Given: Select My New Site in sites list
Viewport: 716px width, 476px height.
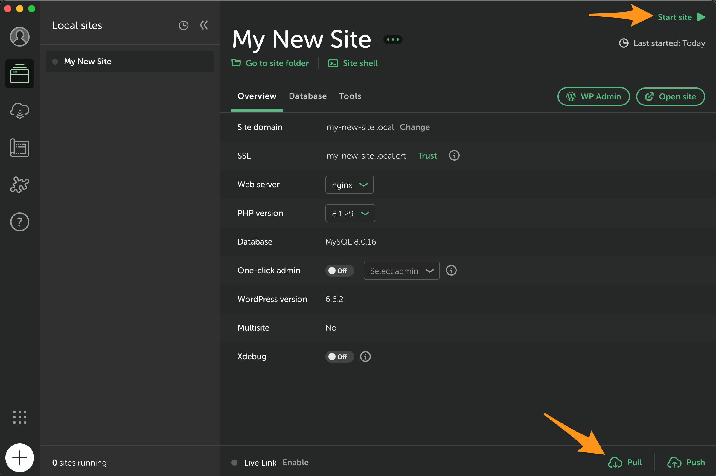Looking at the screenshot, I should tap(88, 61).
